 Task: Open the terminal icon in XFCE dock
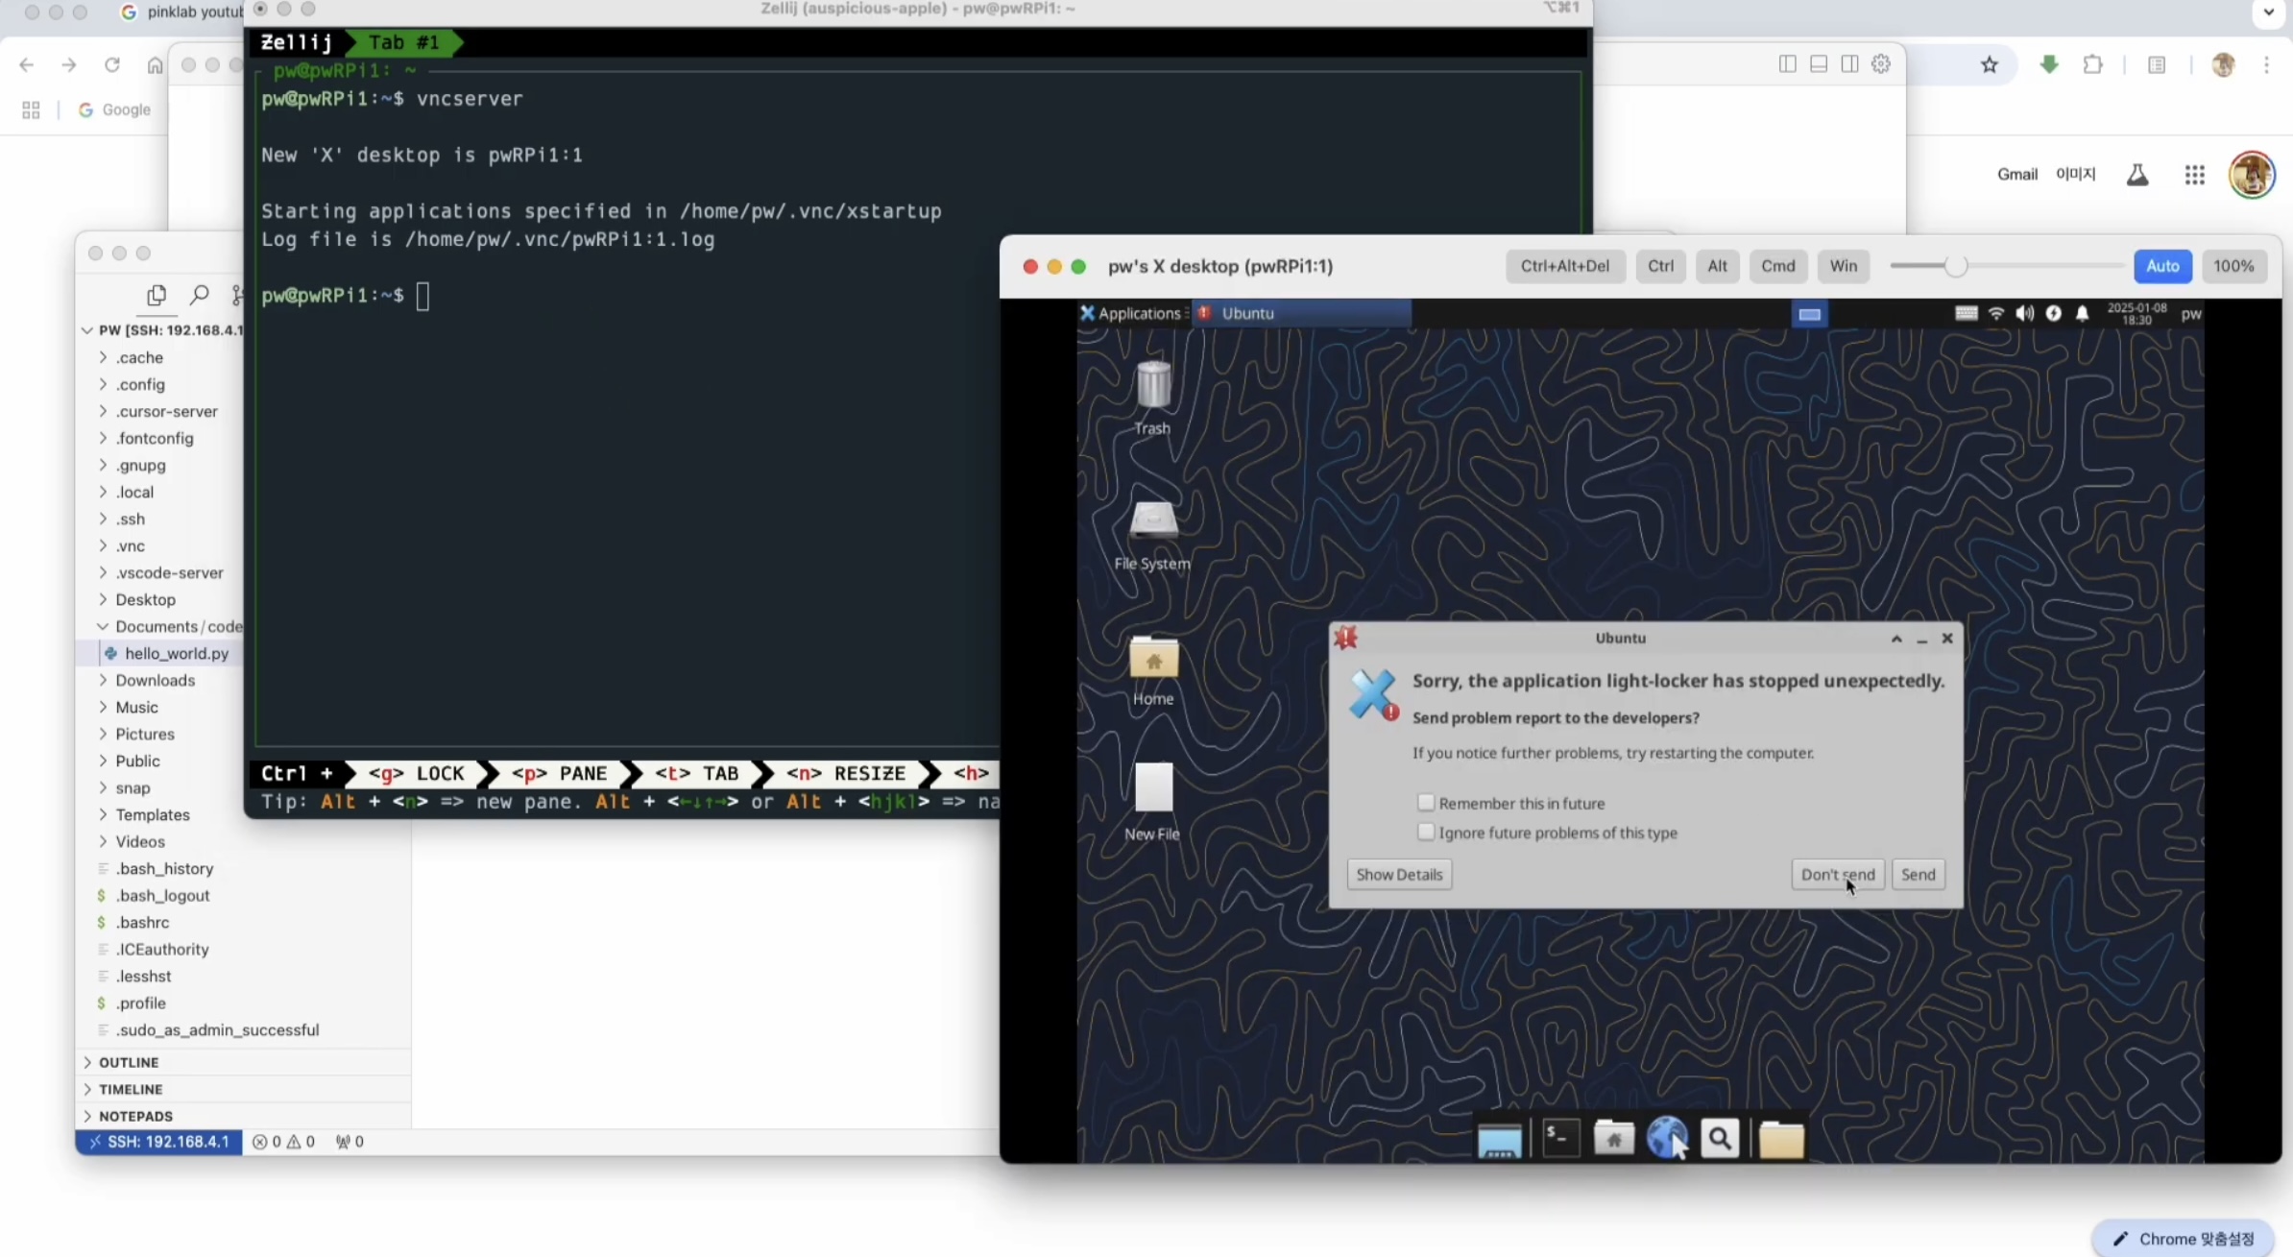coord(1560,1139)
